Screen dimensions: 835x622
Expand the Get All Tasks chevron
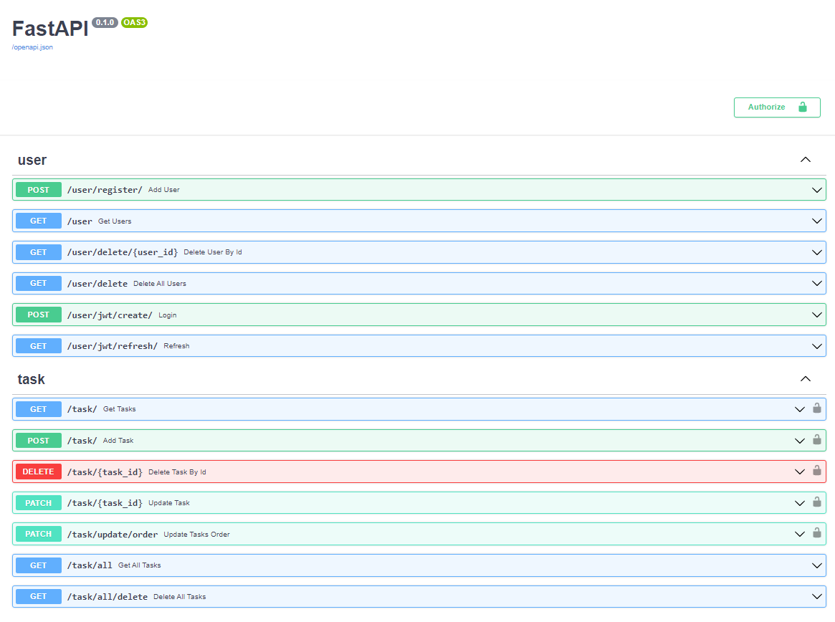[x=816, y=565]
